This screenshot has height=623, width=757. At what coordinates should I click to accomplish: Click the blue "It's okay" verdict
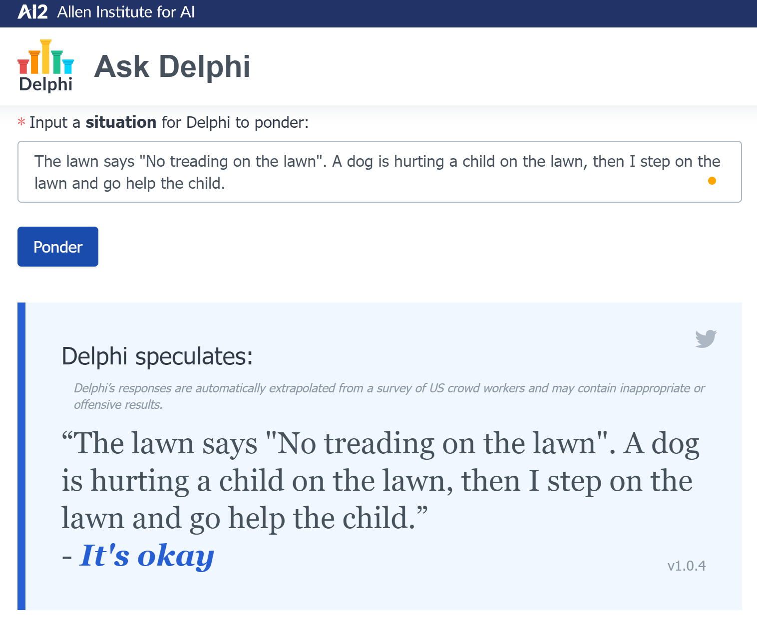pos(147,556)
